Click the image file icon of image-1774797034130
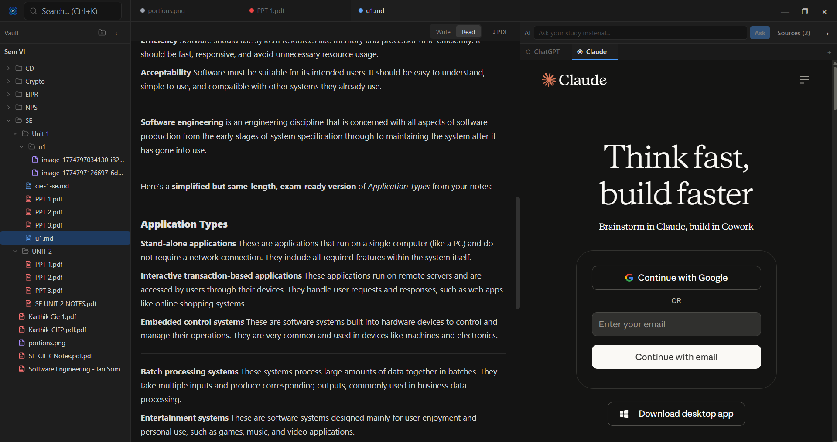The height and width of the screenshot is (442, 837). [35, 160]
